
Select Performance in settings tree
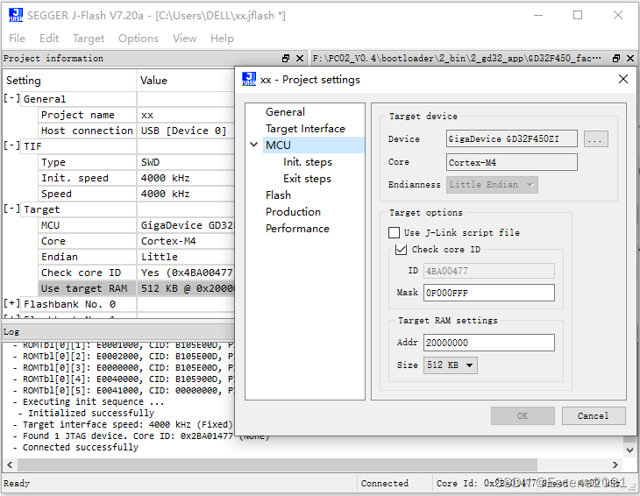point(297,229)
